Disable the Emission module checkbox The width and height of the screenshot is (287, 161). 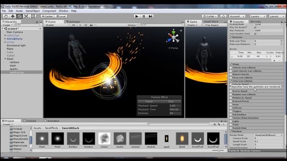tap(231, 37)
